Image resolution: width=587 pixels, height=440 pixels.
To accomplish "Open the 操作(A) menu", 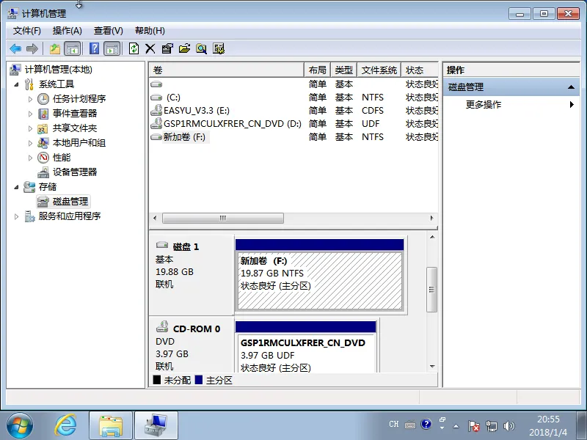I will (68, 31).
